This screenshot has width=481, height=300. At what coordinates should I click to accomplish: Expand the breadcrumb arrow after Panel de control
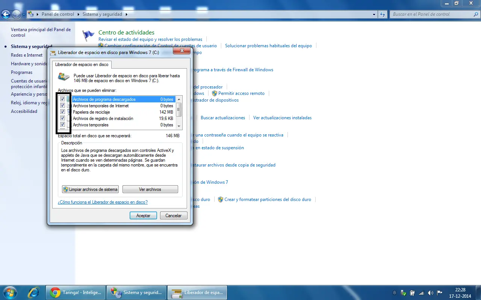coord(79,14)
